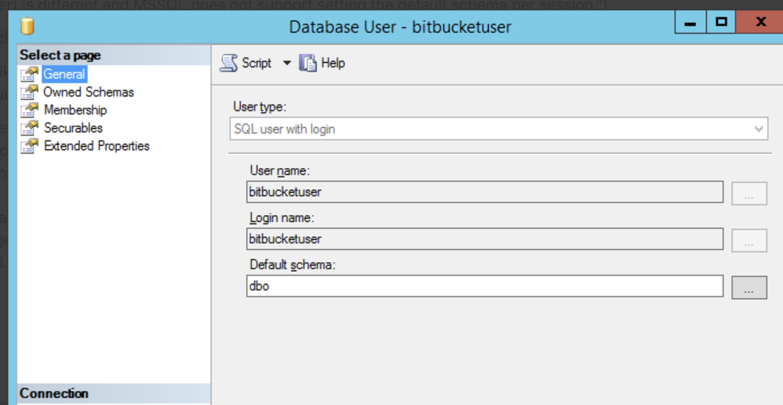Close the Database User dialog
Image resolution: width=783 pixels, height=405 pixels.
coord(760,22)
